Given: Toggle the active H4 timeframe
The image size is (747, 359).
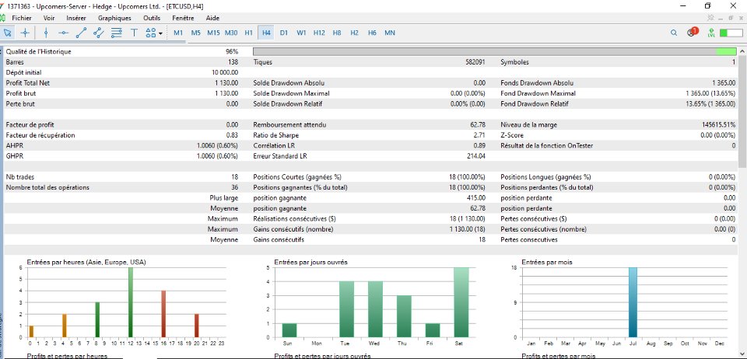Looking at the screenshot, I should (x=266, y=33).
